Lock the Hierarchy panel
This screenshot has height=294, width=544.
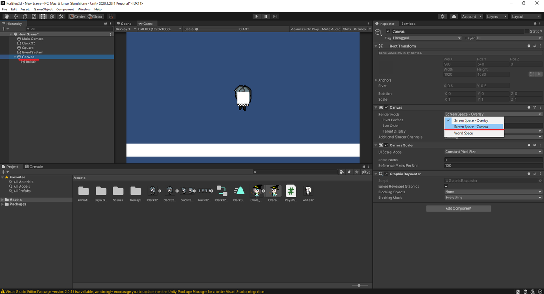[105, 24]
